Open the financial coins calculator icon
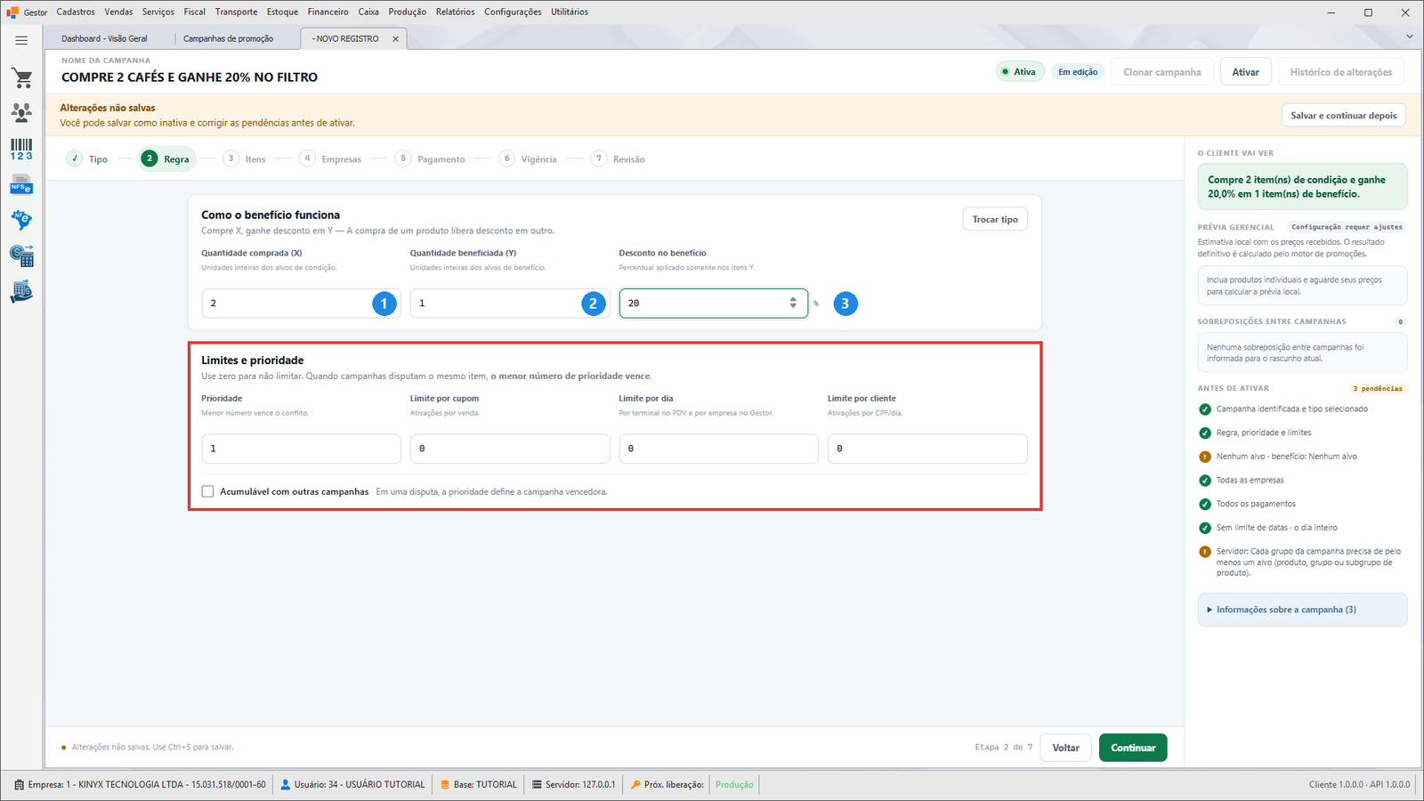The height and width of the screenshot is (801, 1424). 21,256
